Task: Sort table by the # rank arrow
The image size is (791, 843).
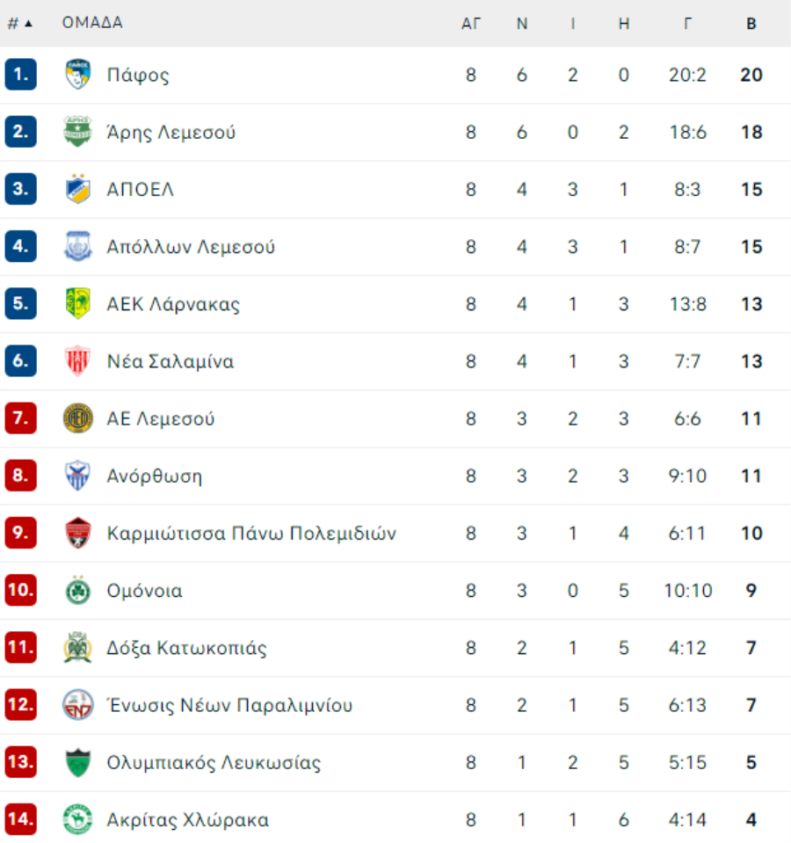Action: click(x=20, y=23)
